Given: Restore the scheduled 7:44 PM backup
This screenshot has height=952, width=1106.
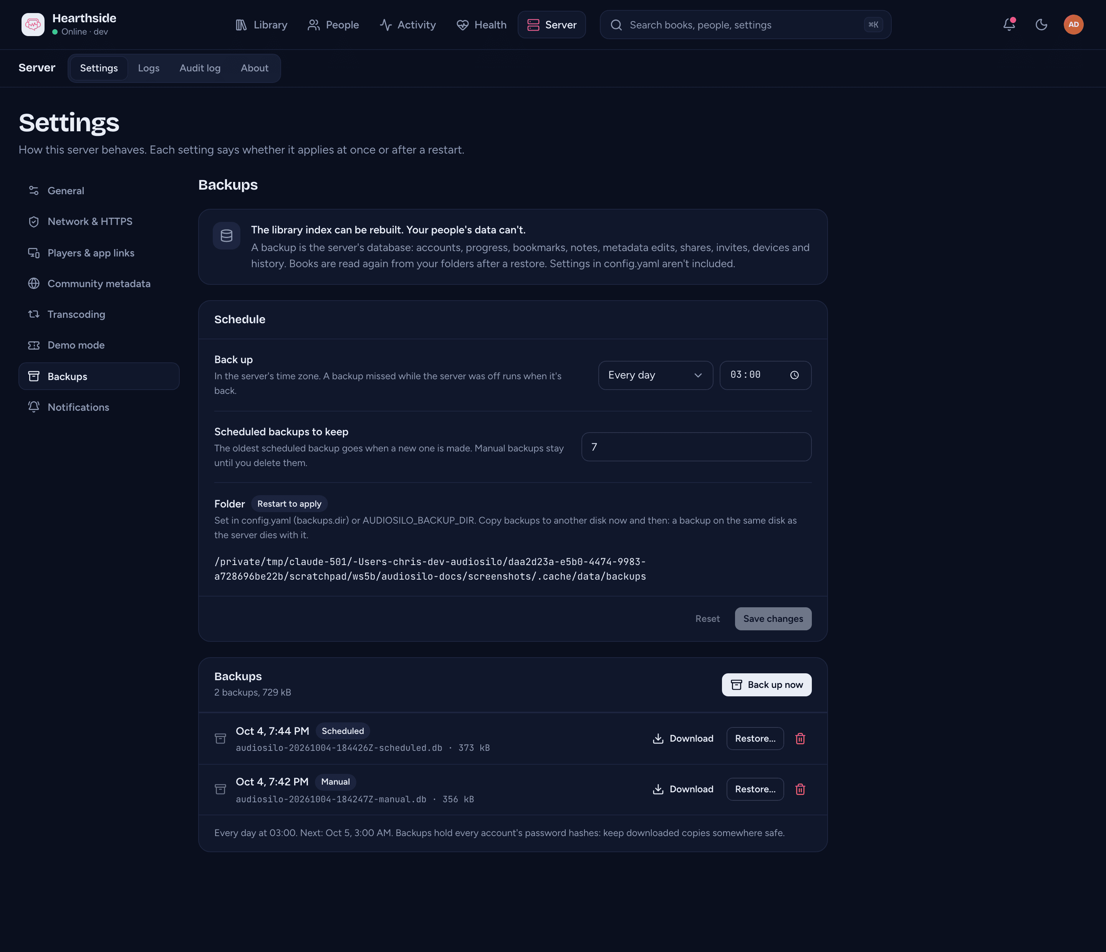Looking at the screenshot, I should tap(755, 739).
